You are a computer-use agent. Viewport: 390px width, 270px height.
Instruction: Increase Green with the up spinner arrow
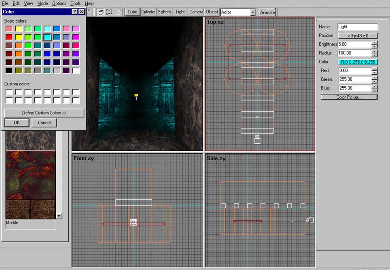pos(375,78)
